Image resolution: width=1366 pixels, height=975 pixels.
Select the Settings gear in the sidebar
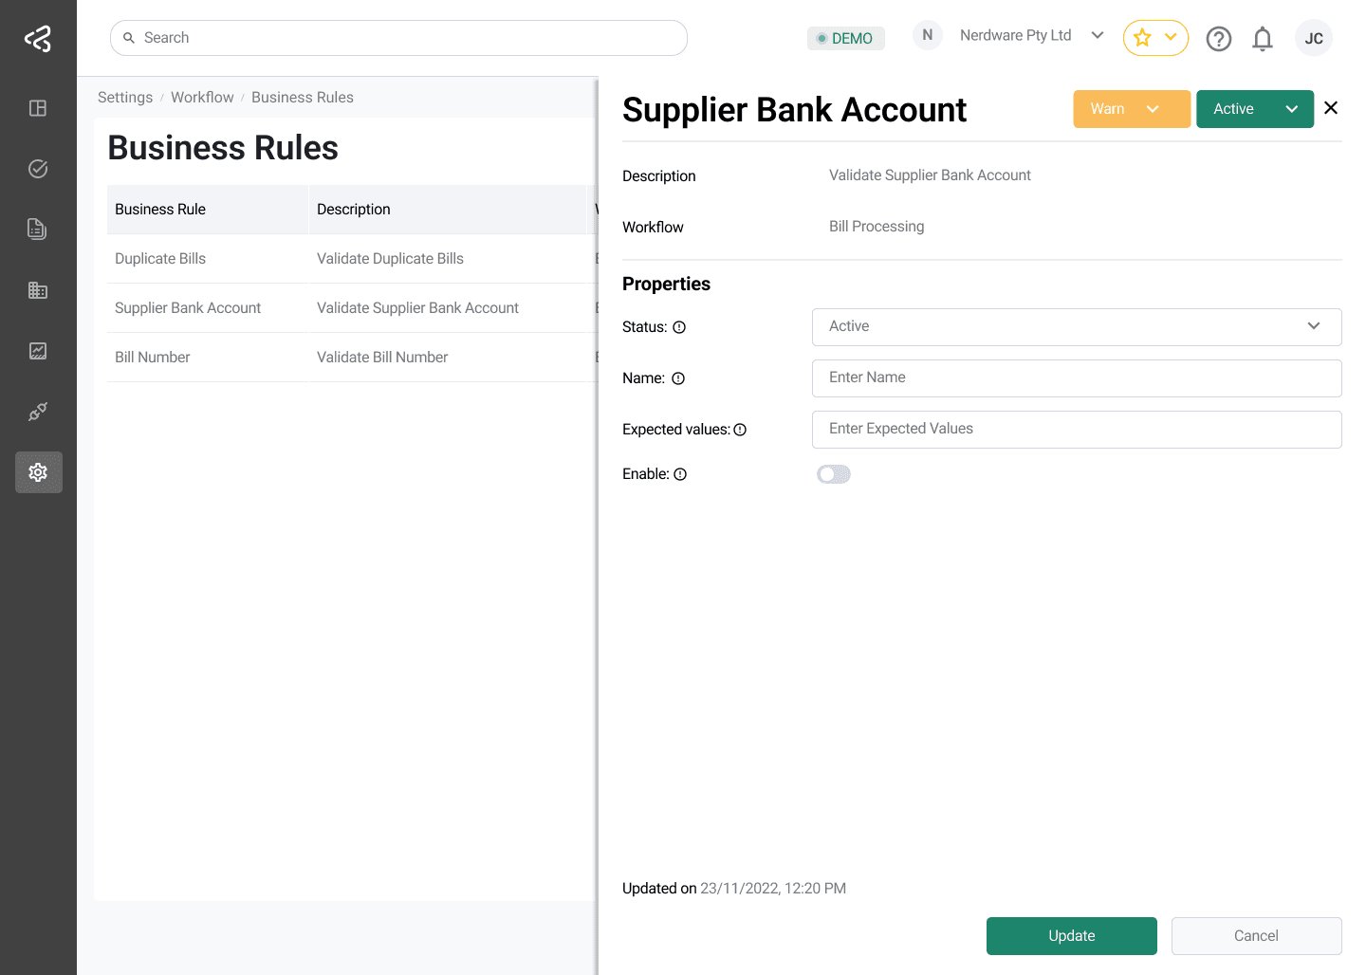click(38, 471)
